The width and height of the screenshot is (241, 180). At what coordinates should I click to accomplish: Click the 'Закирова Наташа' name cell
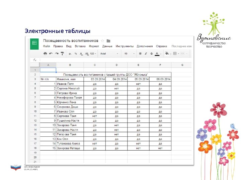70,148
